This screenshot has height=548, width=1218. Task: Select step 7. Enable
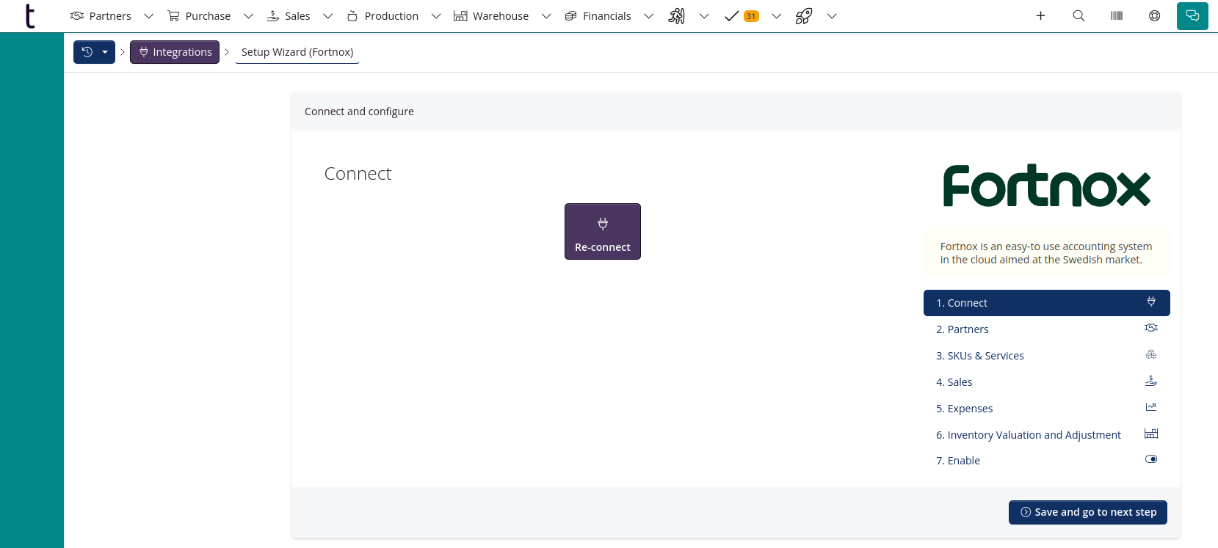pos(1047,461)
